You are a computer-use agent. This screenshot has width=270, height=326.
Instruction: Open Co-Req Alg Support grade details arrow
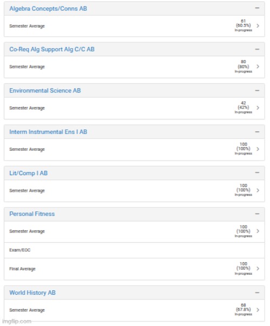[258, 66]
